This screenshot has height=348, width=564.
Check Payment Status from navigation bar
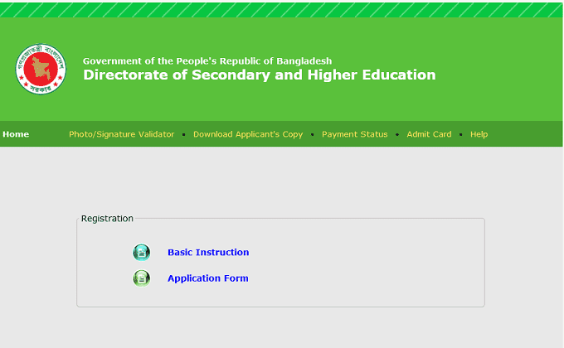tap(354, 134)
